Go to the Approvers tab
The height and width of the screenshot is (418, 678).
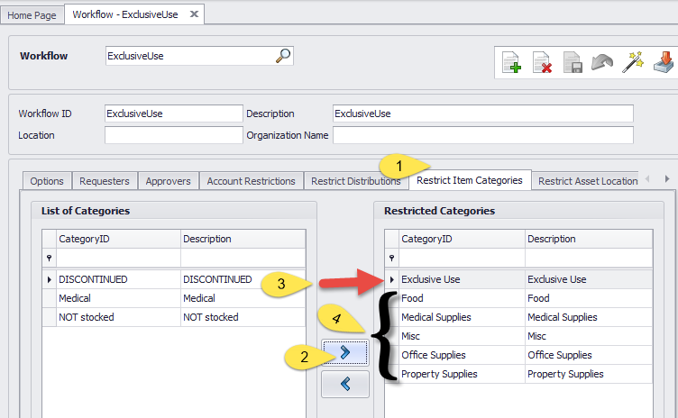click(168, 181)
